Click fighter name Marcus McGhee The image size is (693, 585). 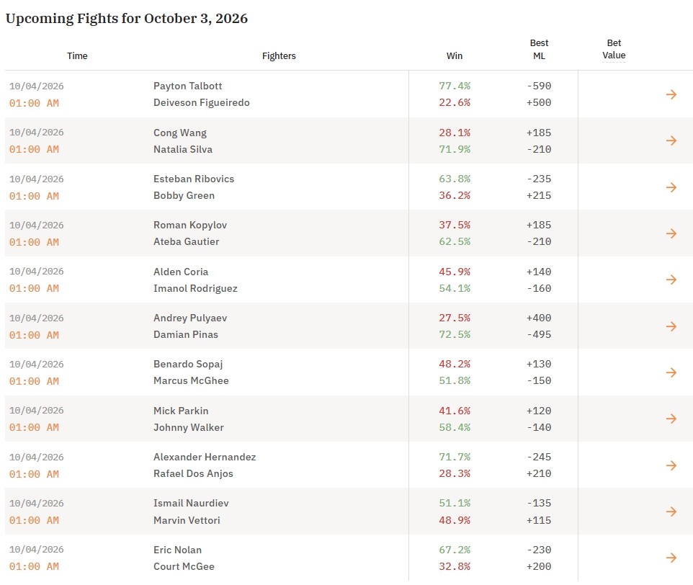pyautogui.click(x=191, y=380)
